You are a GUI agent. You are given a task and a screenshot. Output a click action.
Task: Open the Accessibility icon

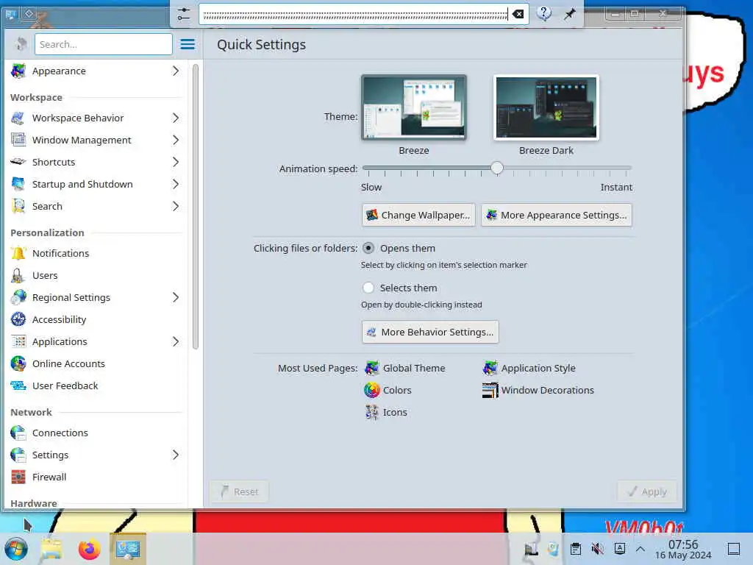(x=18, y=319)
